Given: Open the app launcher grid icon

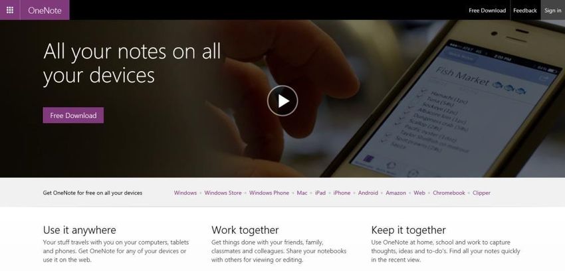Looking at the screenshot, I should [10, 10].
